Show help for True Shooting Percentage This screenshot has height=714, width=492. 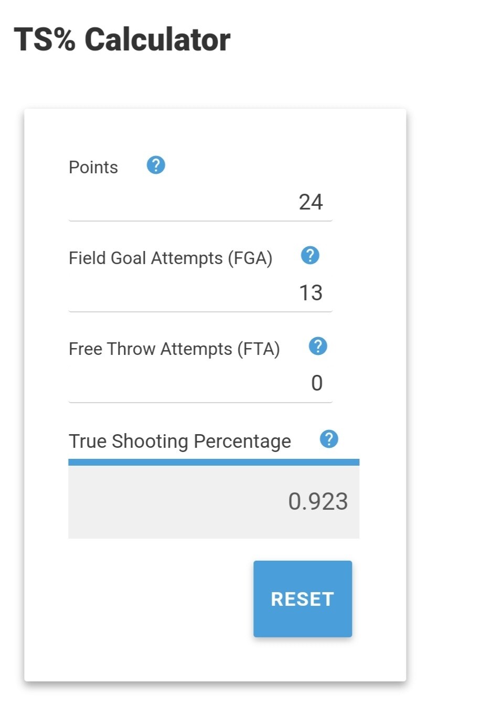(x=329, y=439)
